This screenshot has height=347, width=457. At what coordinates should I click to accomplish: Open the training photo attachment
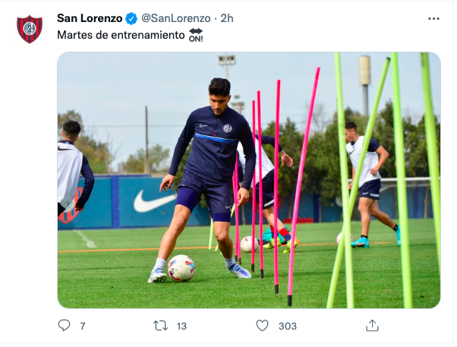pyautogui.click(x=249, y=180)
